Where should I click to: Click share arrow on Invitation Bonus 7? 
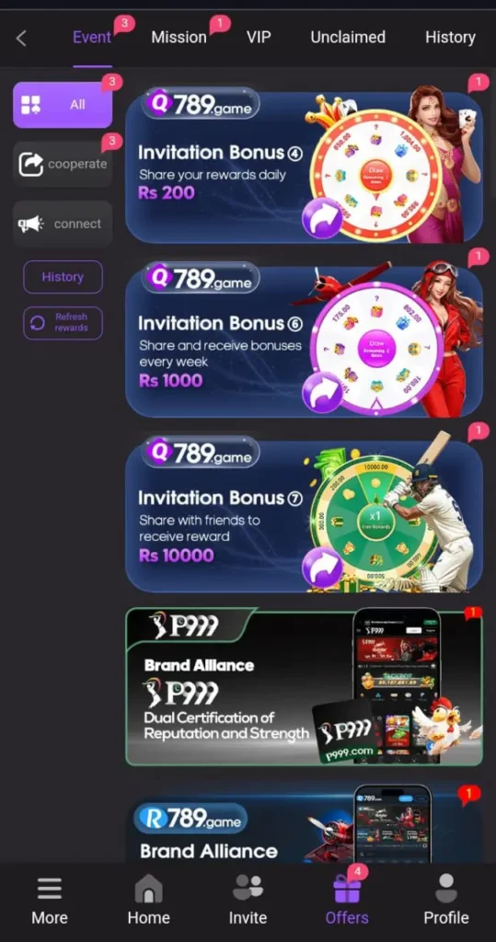(322, 567)
